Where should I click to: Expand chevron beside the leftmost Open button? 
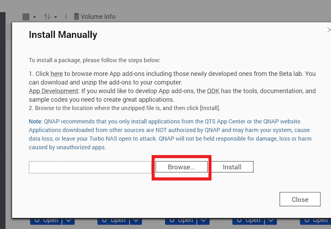[x=68, y=221]
